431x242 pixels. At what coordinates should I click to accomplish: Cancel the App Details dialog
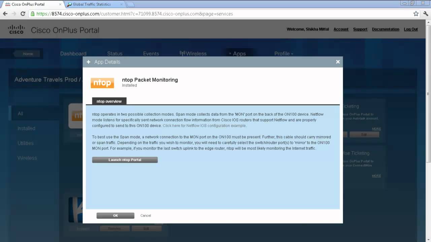146,216
